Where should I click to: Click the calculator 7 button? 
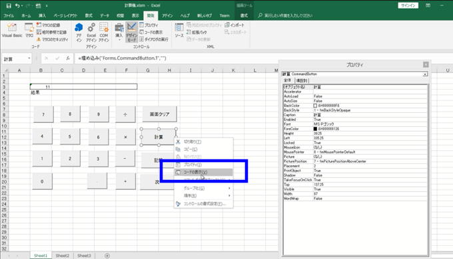click(43, 114)
